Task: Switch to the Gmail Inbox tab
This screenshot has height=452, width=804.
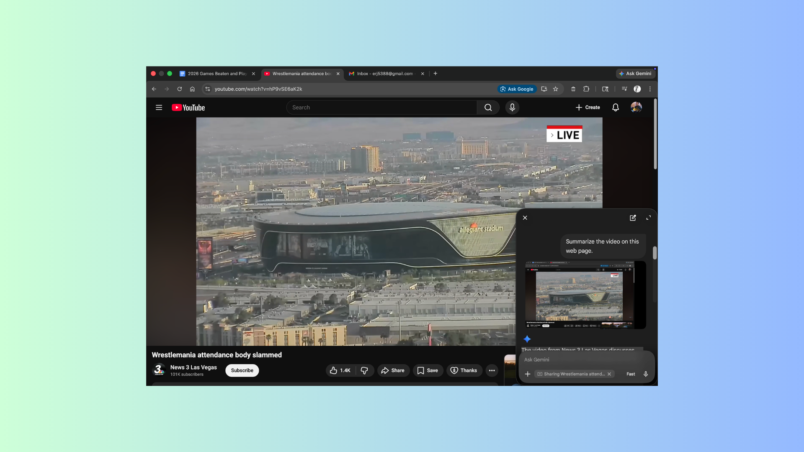Action: tap(384, 74)
